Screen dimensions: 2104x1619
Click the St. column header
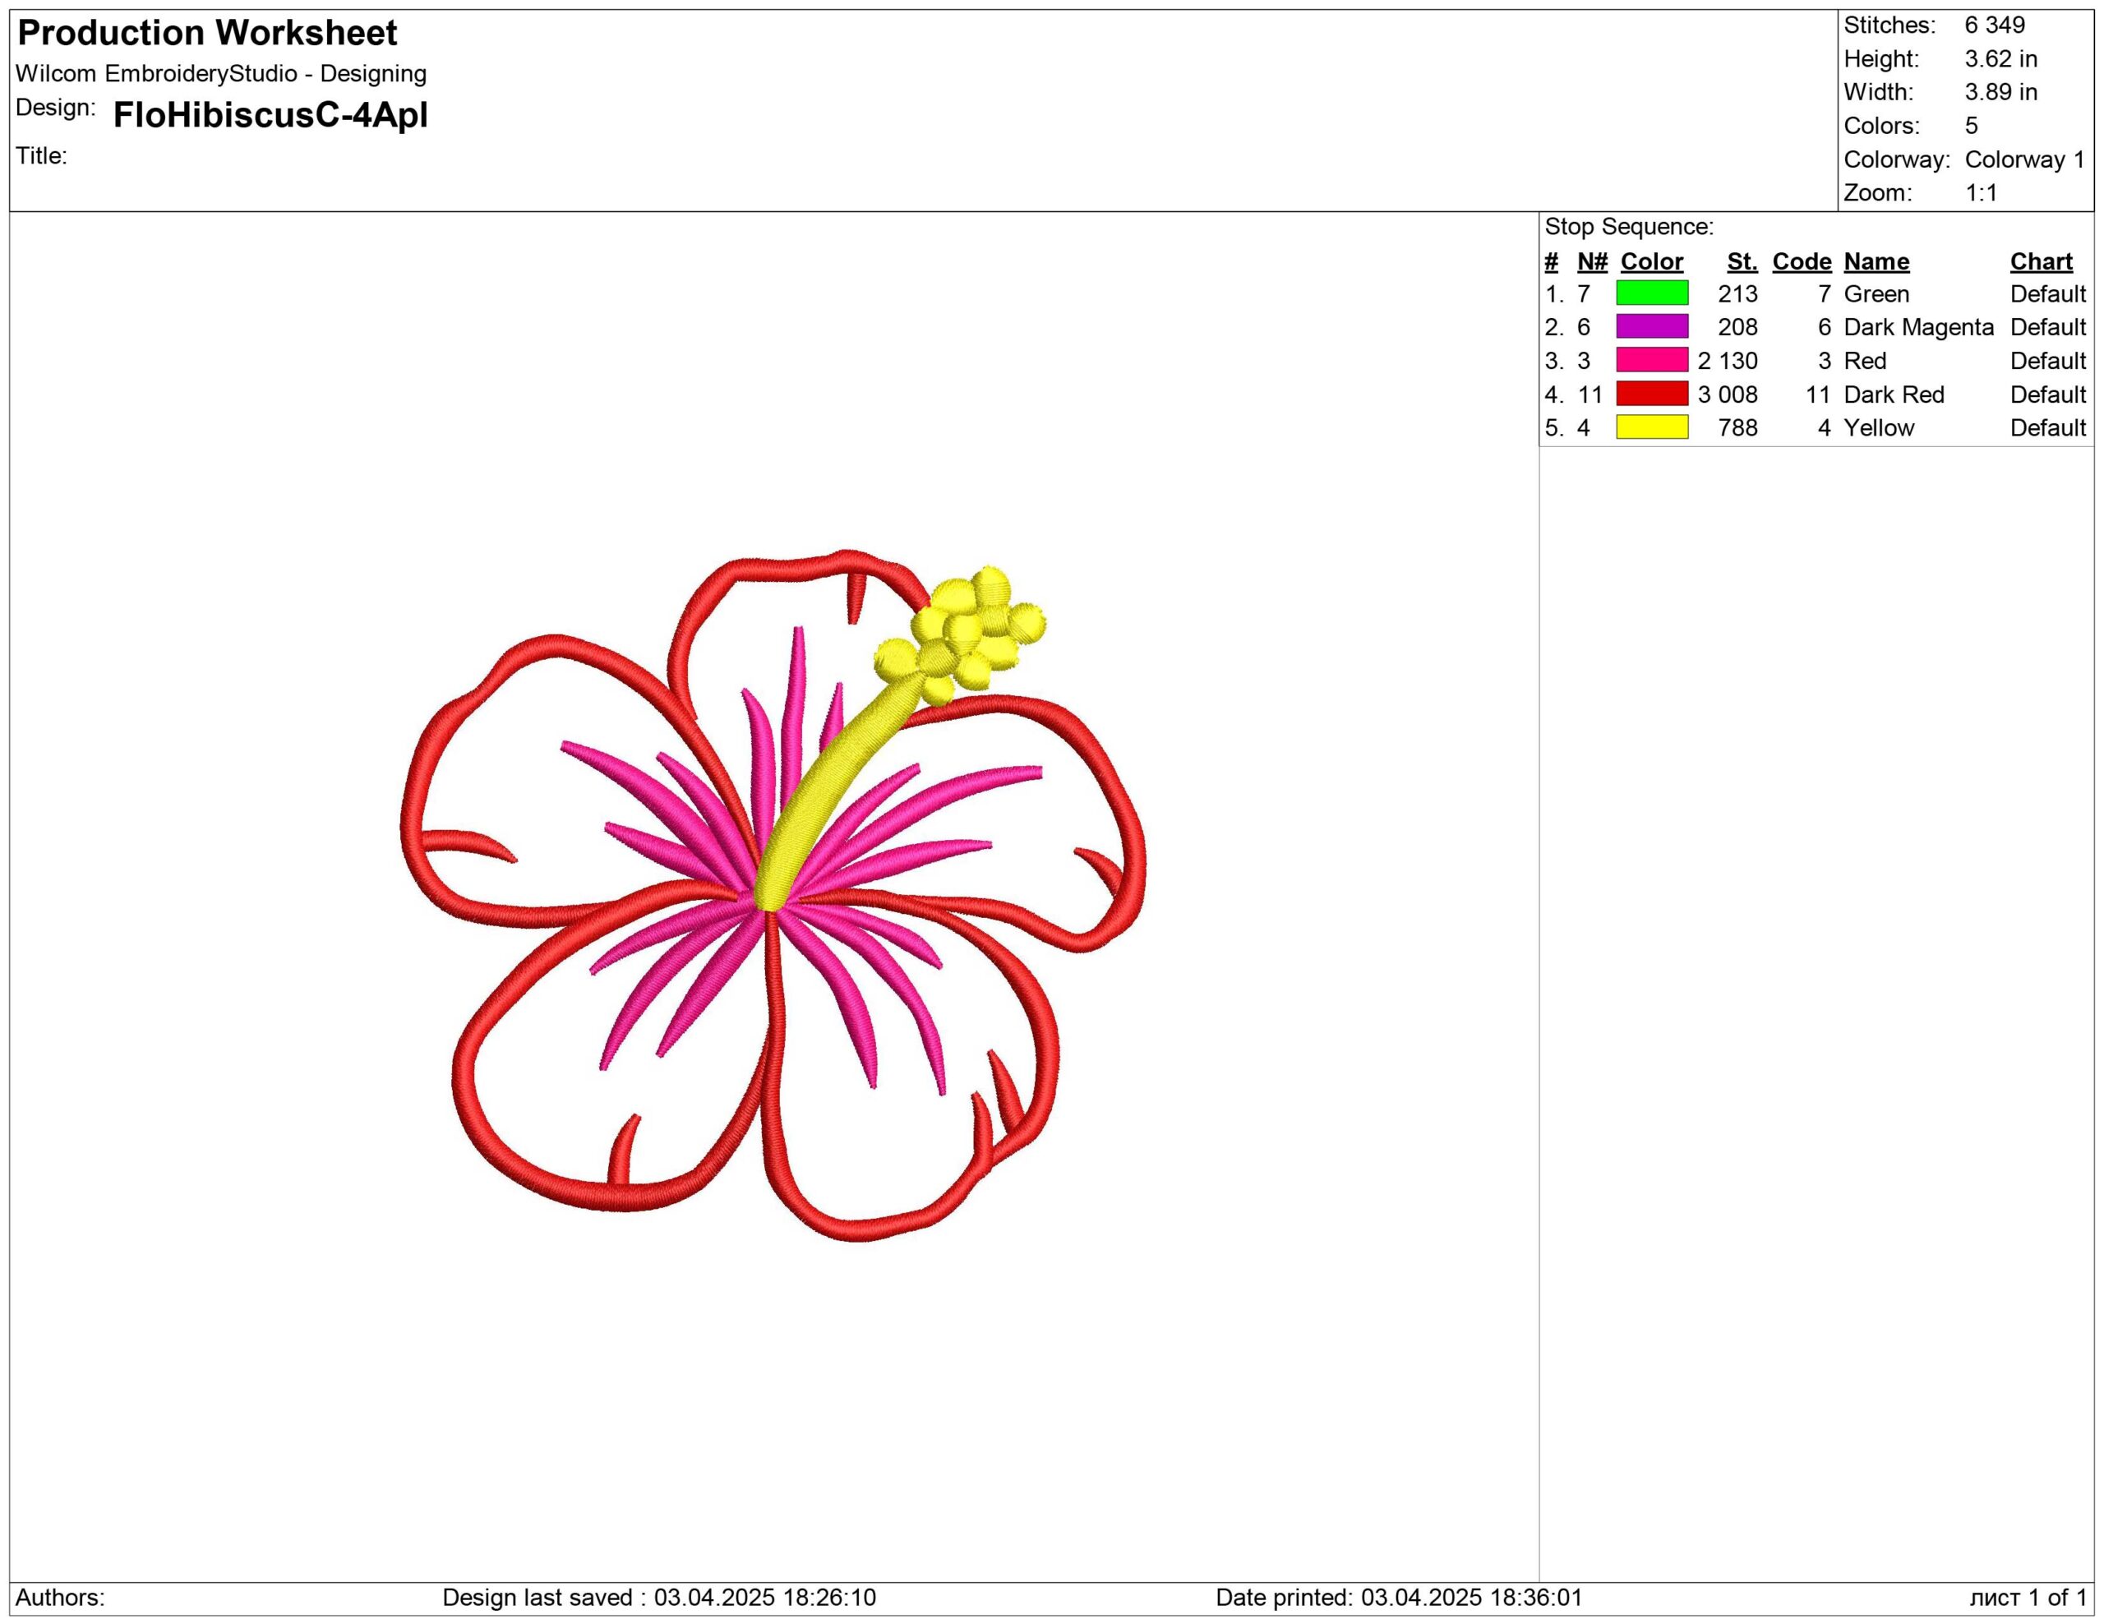(x=1741, y=261)
